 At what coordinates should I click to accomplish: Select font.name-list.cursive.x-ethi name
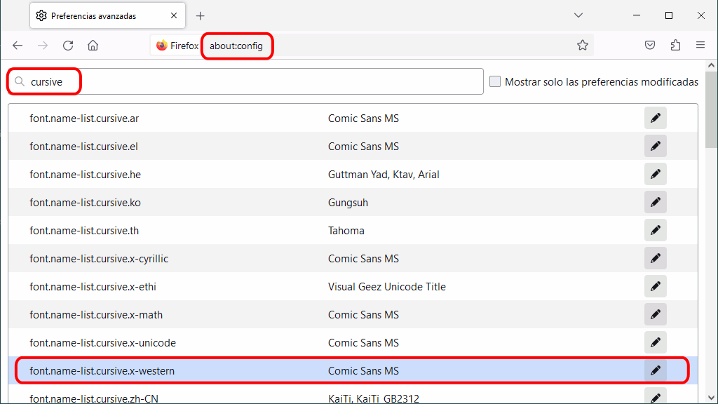[x=93, y=286]
